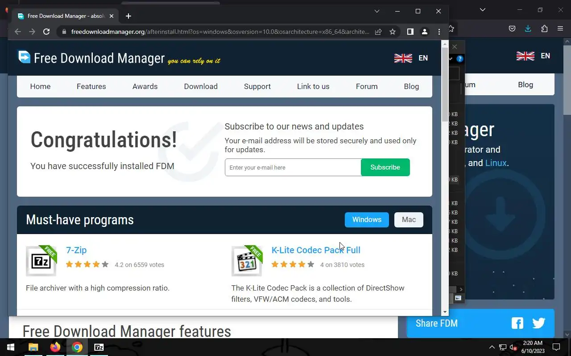
Task: Click Chrome page scrollbar down arrow
Action: click(x=445, y=312)
